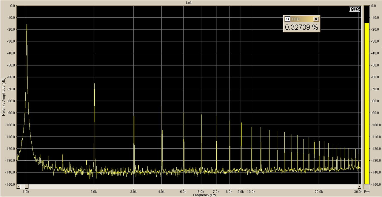Click the left arrow of the frequency scrollbar
Viewport: 382px width, 197px height.
click(18, 187)
